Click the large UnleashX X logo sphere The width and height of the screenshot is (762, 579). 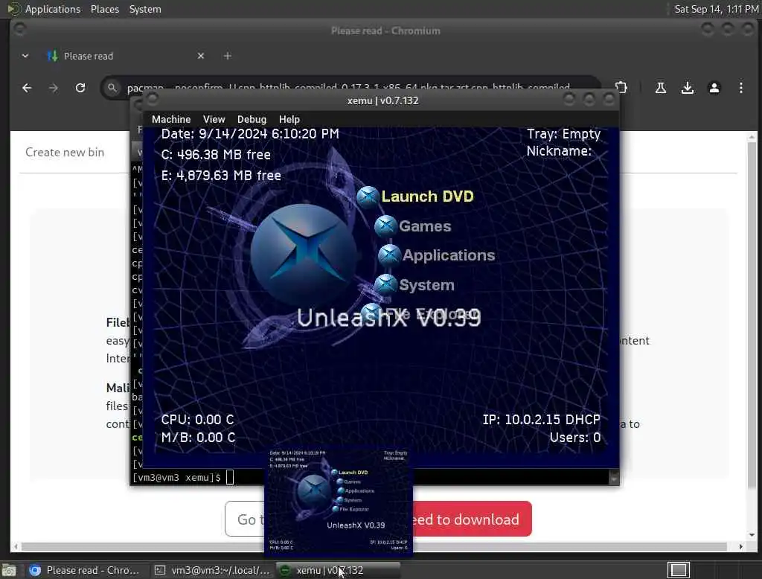click(x=304, y=255)
